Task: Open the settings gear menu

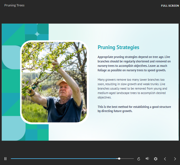Action: click(x=156, y=159)
